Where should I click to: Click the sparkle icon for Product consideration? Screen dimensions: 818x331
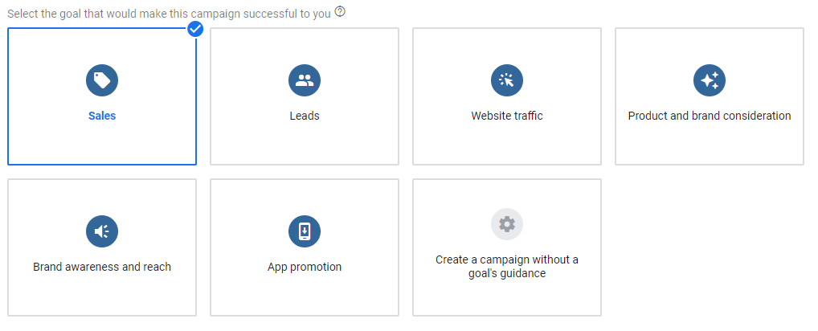[x=710, y=80]
